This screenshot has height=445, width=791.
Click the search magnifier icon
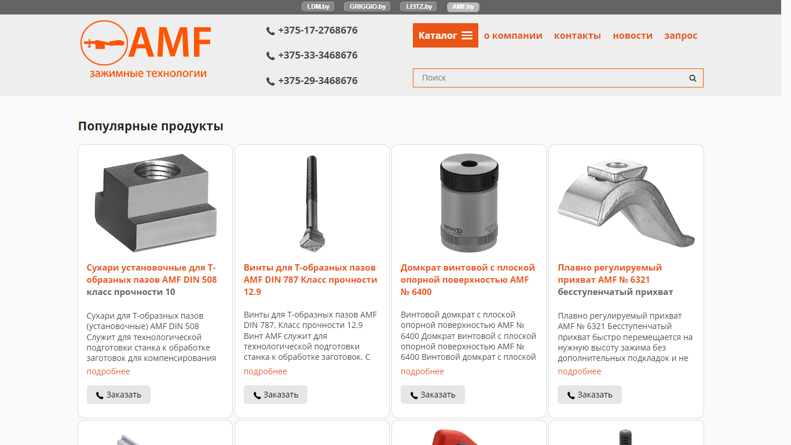(x=693, y=78)
